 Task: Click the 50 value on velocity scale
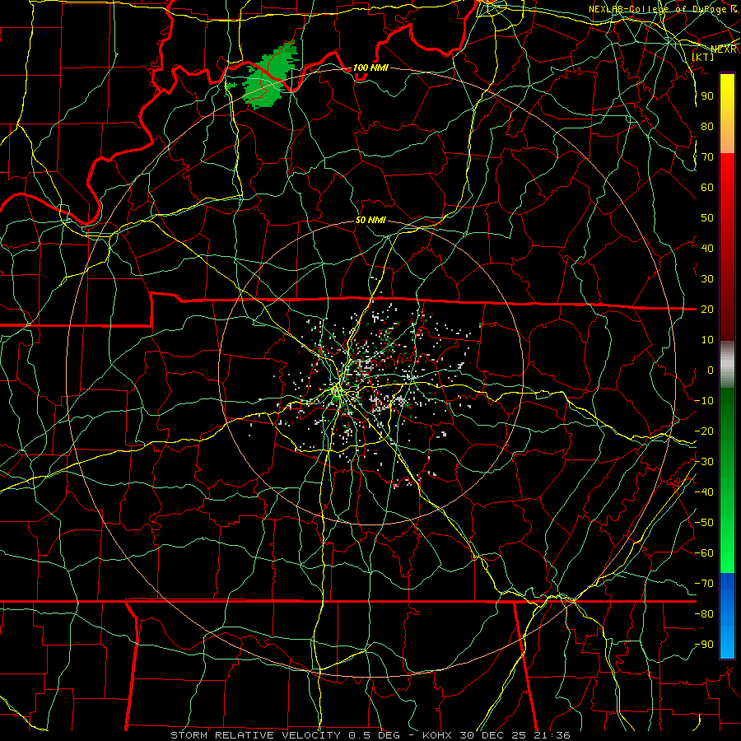[707, 218]
